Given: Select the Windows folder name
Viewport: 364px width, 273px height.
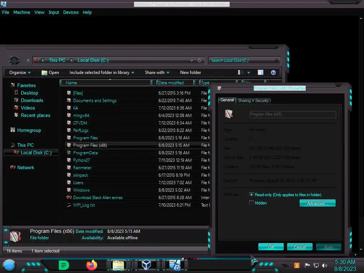Looking at the screenshot, I should 81,190.
